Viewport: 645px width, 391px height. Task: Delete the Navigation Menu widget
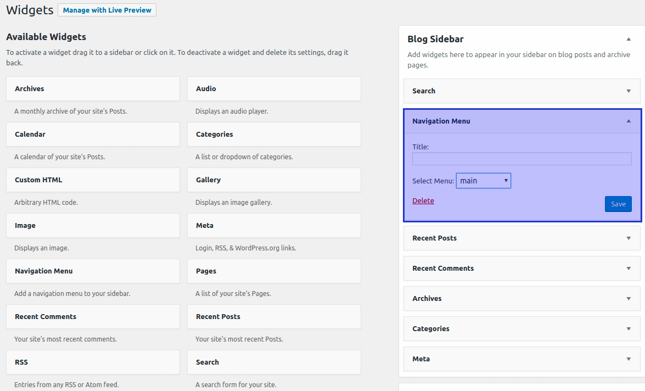[423, 200]
